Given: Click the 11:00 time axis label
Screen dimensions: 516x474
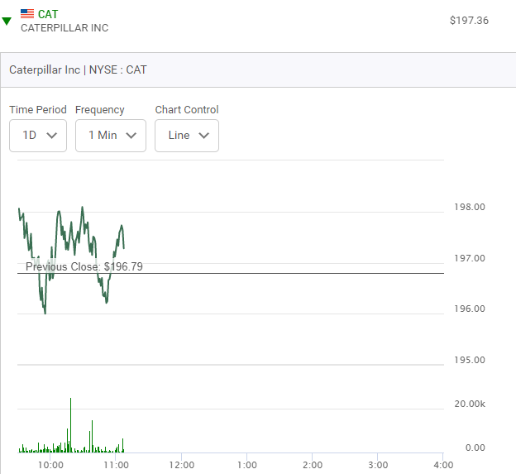Looking at the screenshot, I should [116, 465].
